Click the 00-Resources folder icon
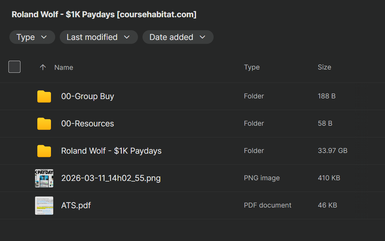 pyautogui.click(x=44, y=123)
